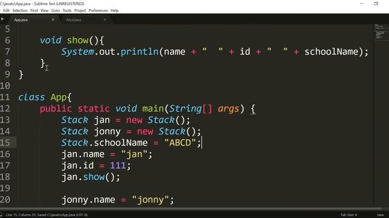389x218 pixels.
Task: Click the horizontal scrollbar at bottom
Action: (191, 209)
